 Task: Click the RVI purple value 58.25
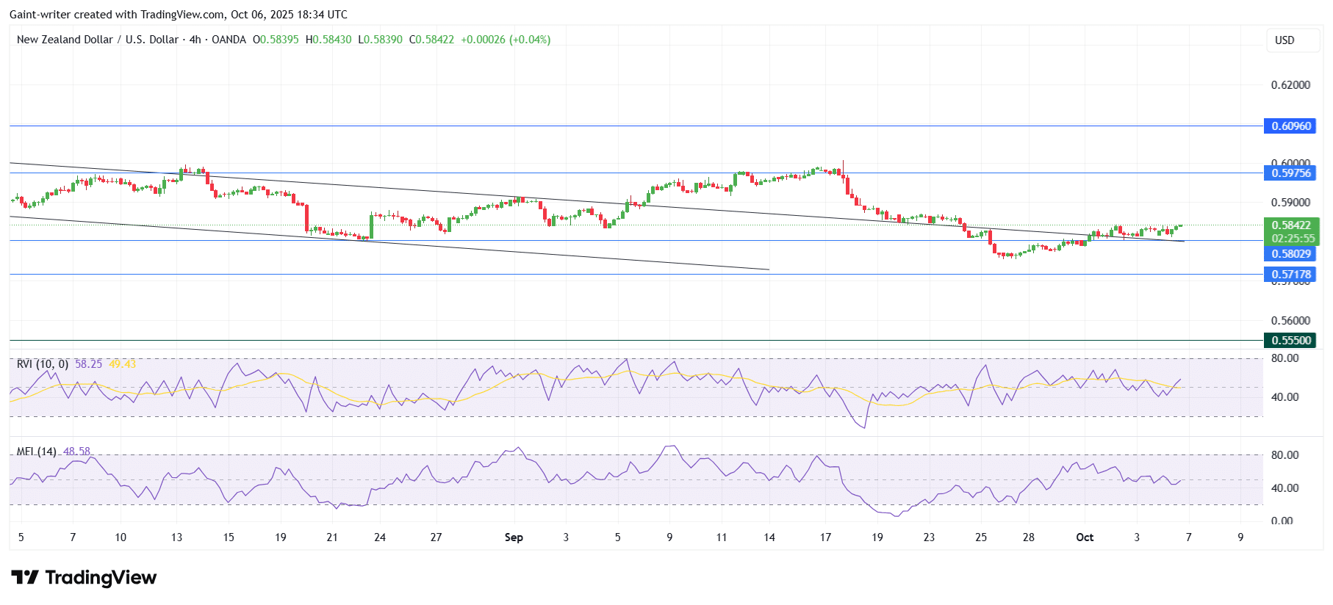(88, 364)
